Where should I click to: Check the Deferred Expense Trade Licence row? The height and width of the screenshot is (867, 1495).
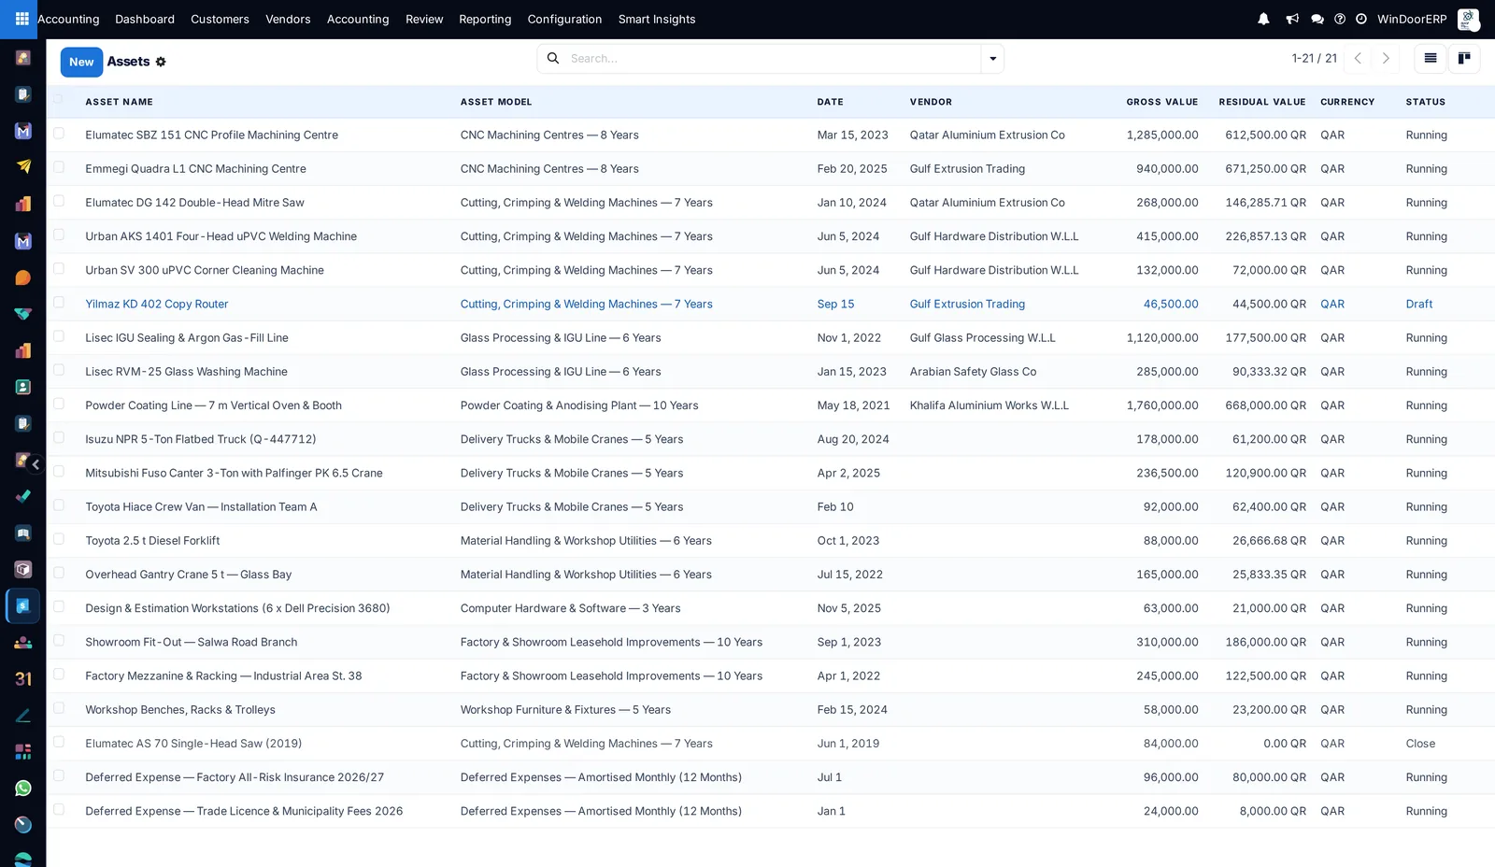(x=59, y=810)
